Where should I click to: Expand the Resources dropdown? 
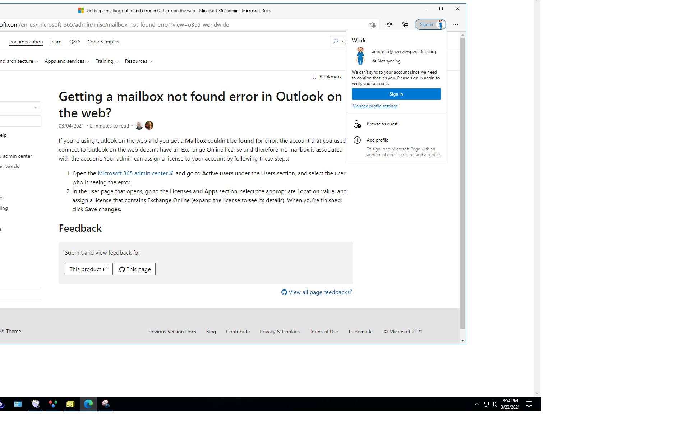coord(139,61)
